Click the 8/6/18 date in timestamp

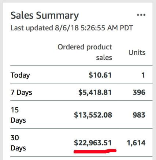[67, 28]
